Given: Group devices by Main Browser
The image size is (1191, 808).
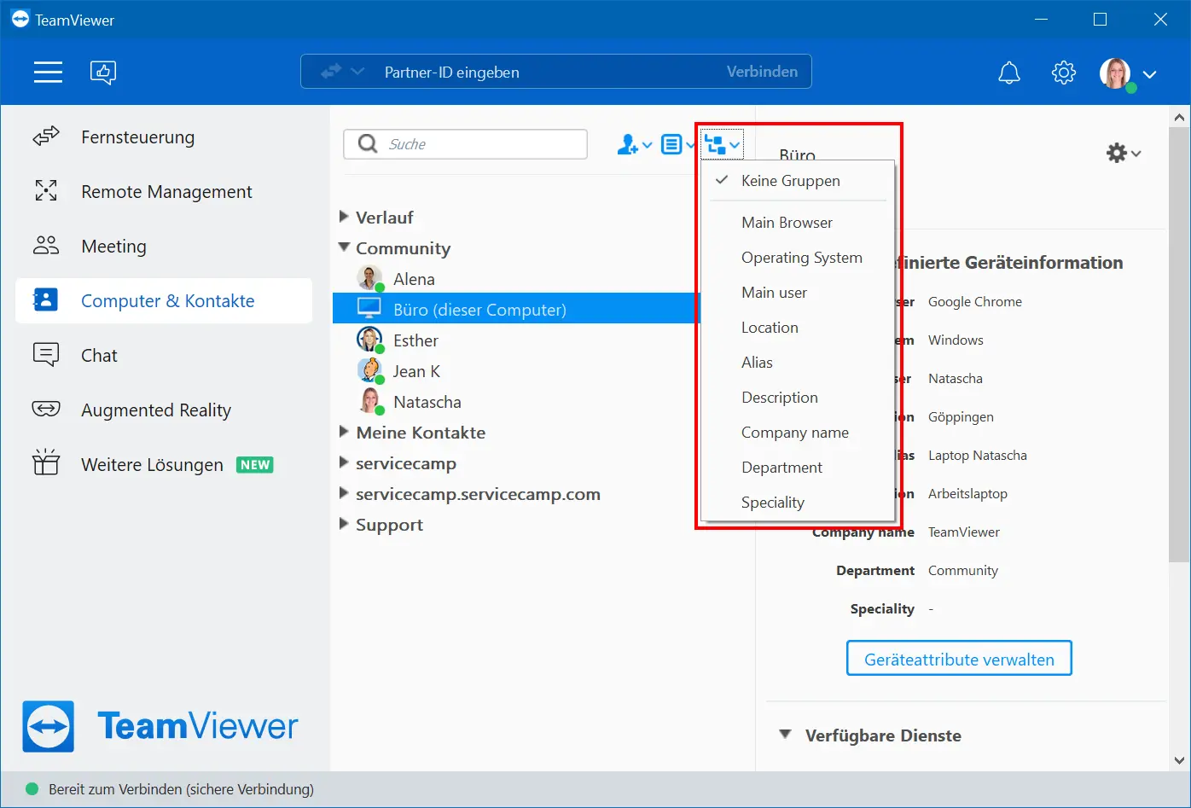Looking at the screenshot, I should pos(798,223).
